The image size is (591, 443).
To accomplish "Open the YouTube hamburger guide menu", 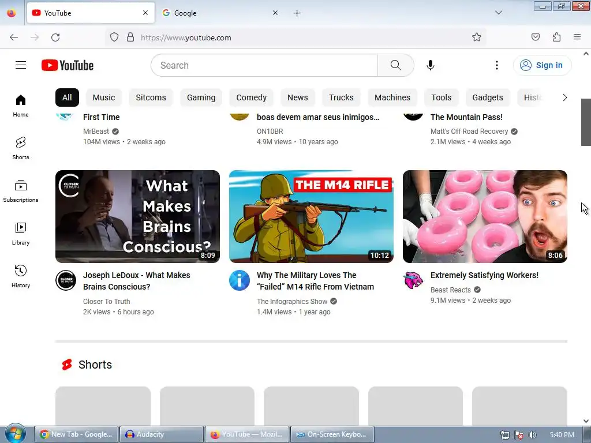I will tap(21, 65).
